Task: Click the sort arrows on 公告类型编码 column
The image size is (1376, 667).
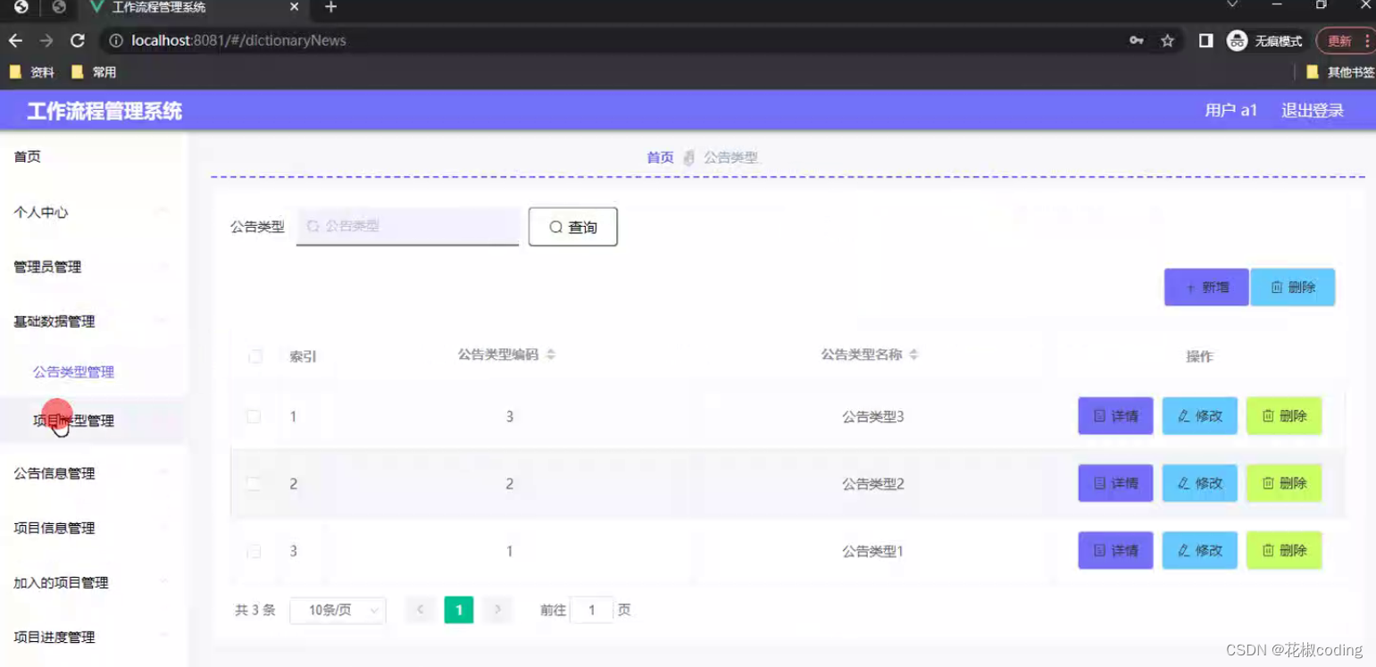Action: tap(550, 354)
